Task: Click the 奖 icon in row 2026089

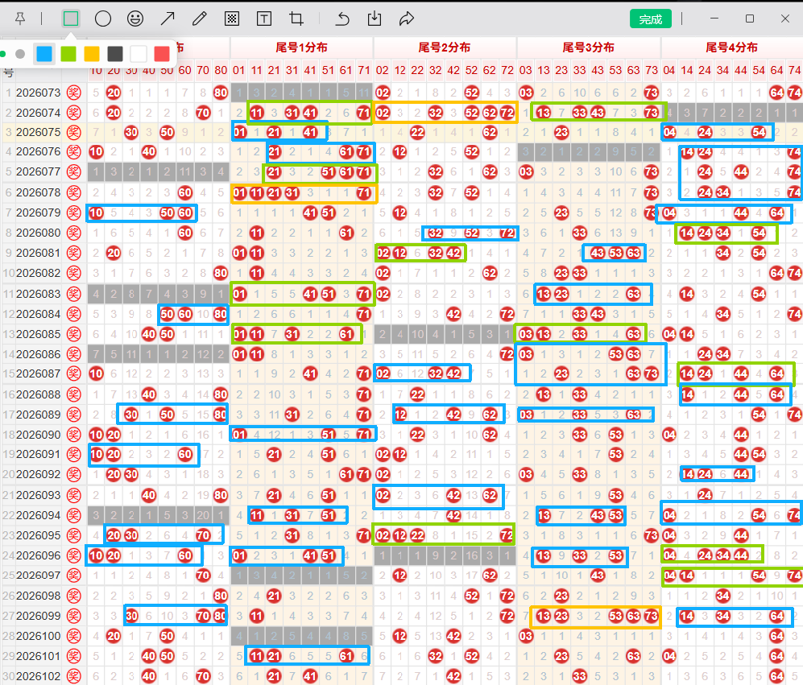Action: (x=74, y=415)
